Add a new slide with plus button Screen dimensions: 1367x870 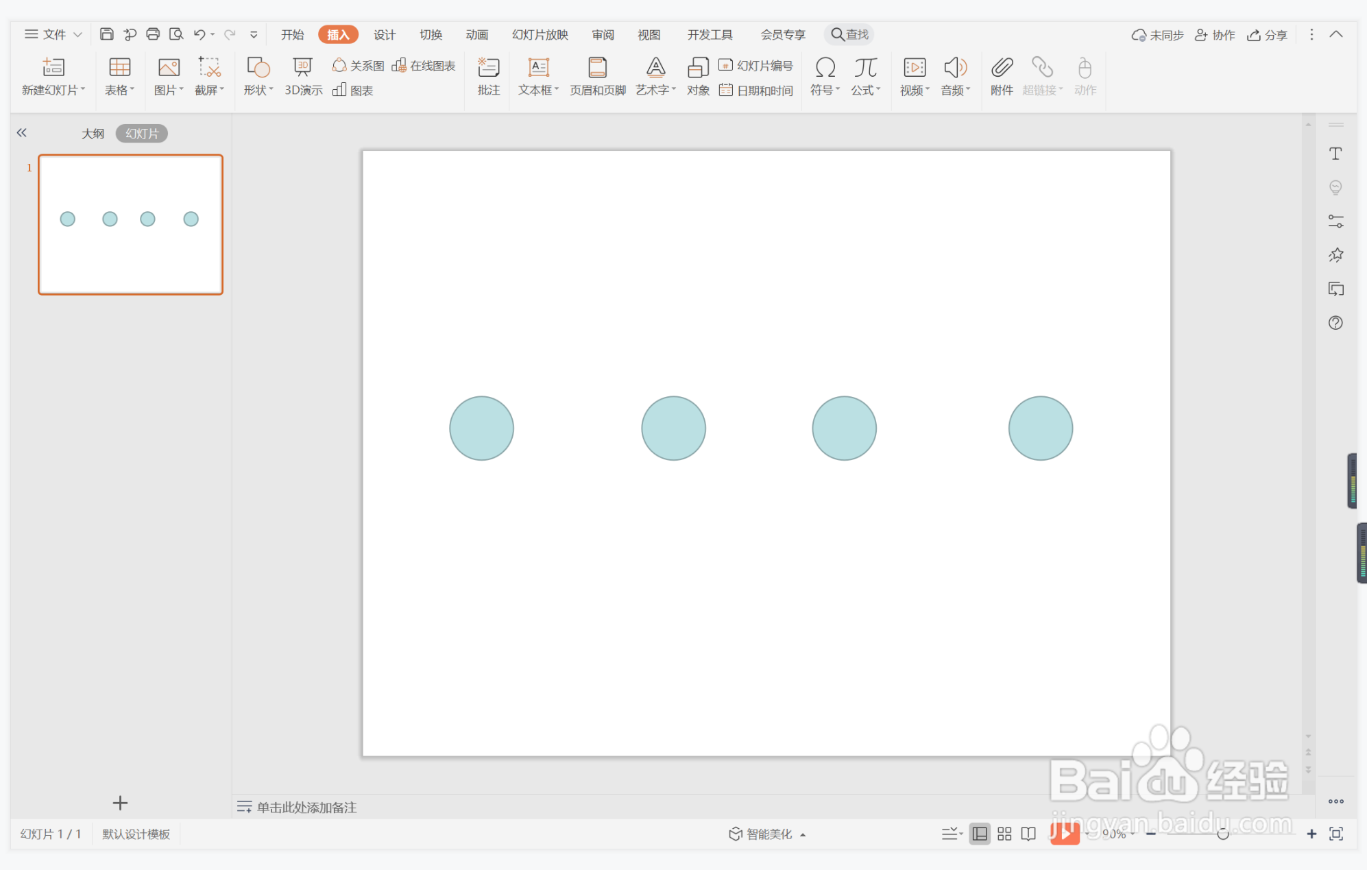(x=120, y=803)
